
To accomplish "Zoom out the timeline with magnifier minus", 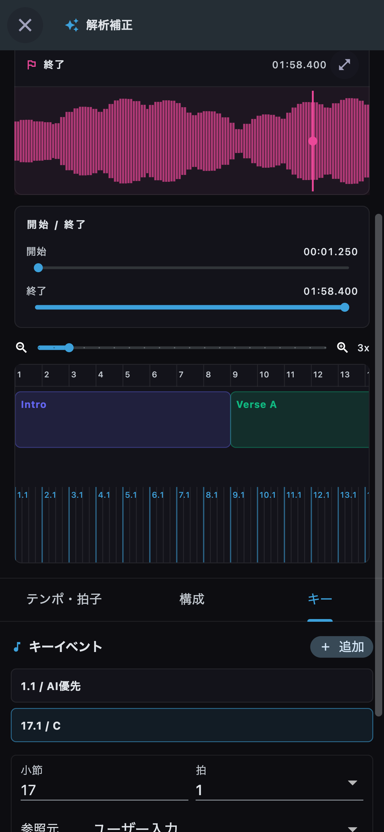I will click(x=22, y=347).
